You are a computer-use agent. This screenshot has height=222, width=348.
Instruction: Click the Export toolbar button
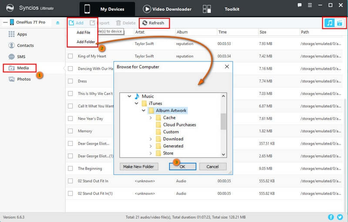100,23
